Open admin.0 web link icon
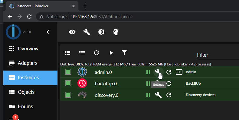The image size is (239, 120). click(x=179, y=72)
